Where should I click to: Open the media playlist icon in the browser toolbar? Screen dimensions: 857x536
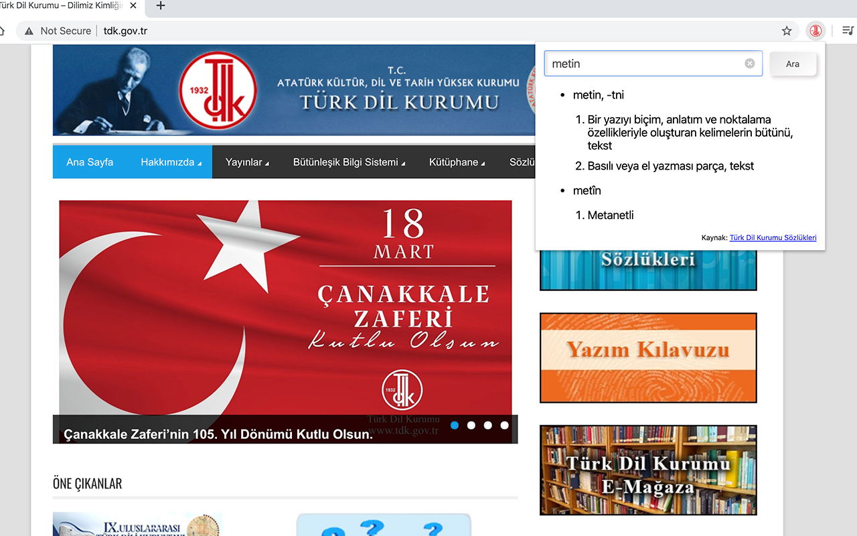point(848,31)
